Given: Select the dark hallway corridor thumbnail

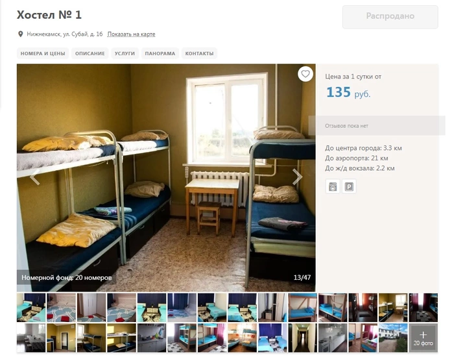Looking at the screenshot, I should (303, 338).
